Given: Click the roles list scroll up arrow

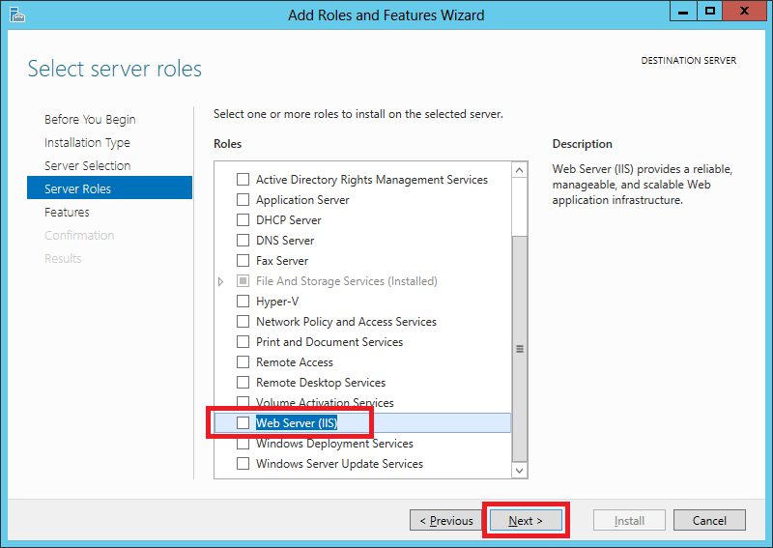Looking at the screenshot, I should 519,171.
